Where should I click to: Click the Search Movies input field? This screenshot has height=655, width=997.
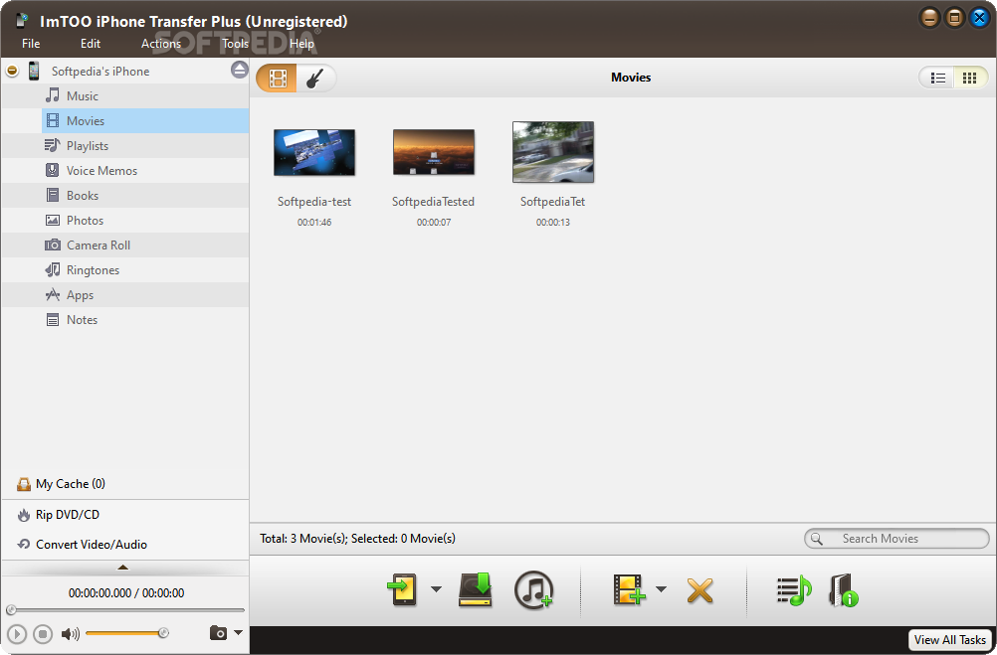pos(897,539)
